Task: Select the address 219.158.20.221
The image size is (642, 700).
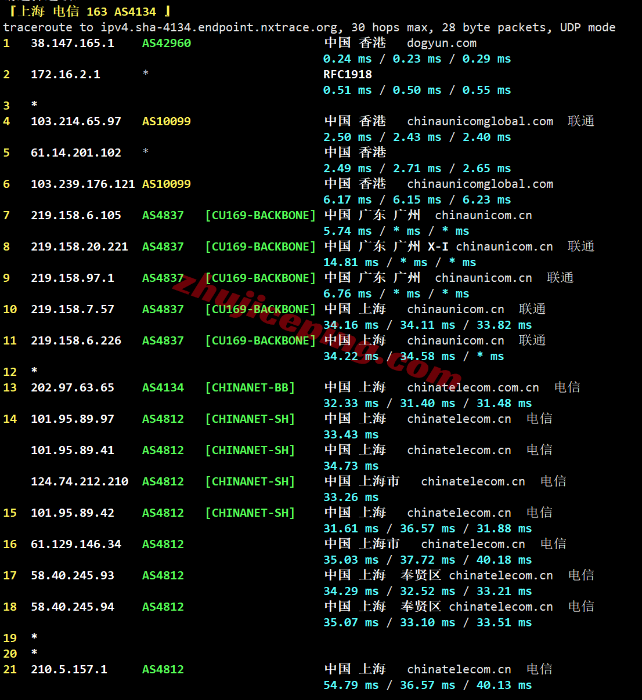Action: point(80,246)
